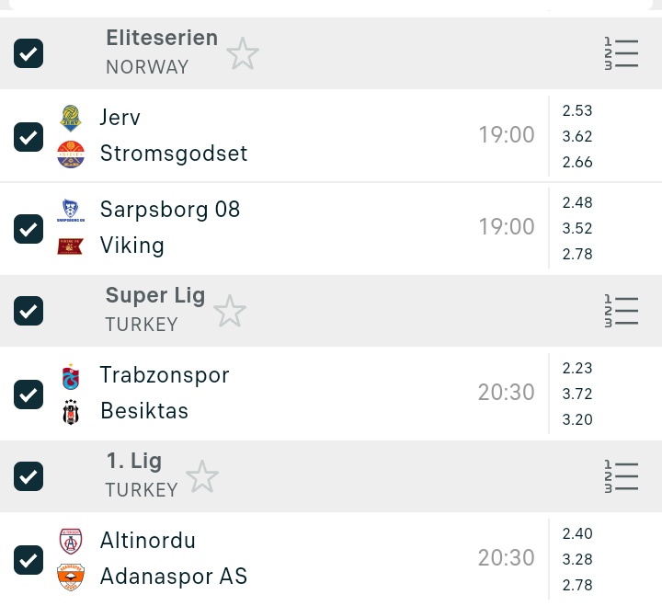
Task: Pick draw odds 3.62 for Jerv match
Action: click(x=577, y=136)
